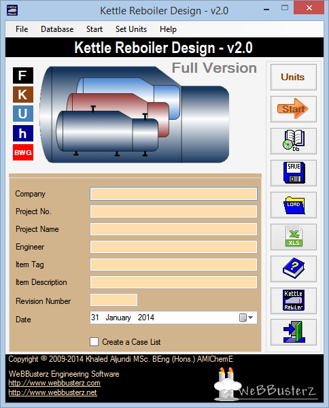Open the http://www.webbusterz.com link
329x408 pixels.
click(x=54, y=383)
